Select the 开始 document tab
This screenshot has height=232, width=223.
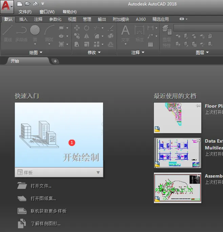[x=28, y=61]
